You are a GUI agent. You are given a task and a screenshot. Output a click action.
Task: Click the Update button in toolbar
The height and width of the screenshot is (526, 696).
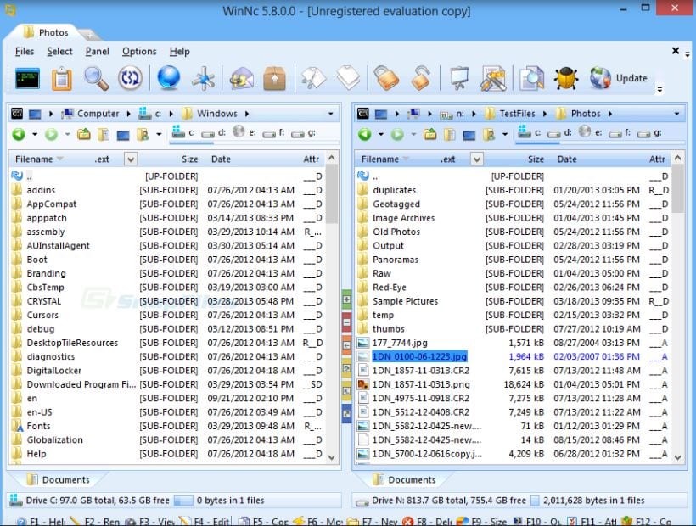pos(619,78)
